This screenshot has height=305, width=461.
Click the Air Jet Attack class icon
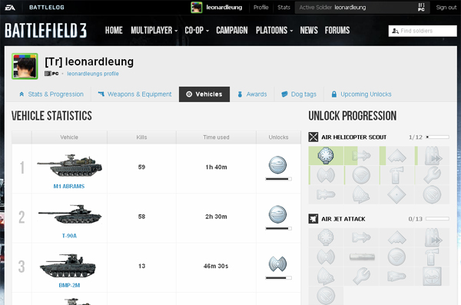click(313, 219)
